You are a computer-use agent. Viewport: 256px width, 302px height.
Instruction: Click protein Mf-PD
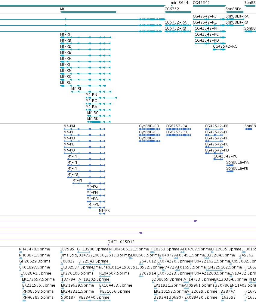point(84,141)
